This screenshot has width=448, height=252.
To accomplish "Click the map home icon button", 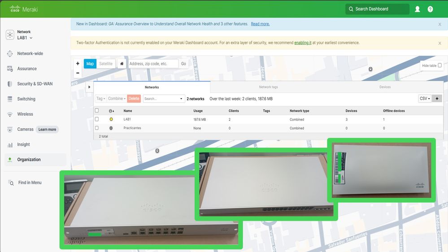I will (122, 64).
